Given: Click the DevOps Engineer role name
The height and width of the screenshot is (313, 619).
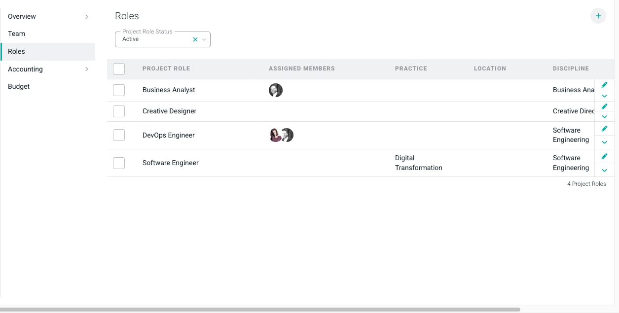Looking at the screenshot, I should click(169, 135).
